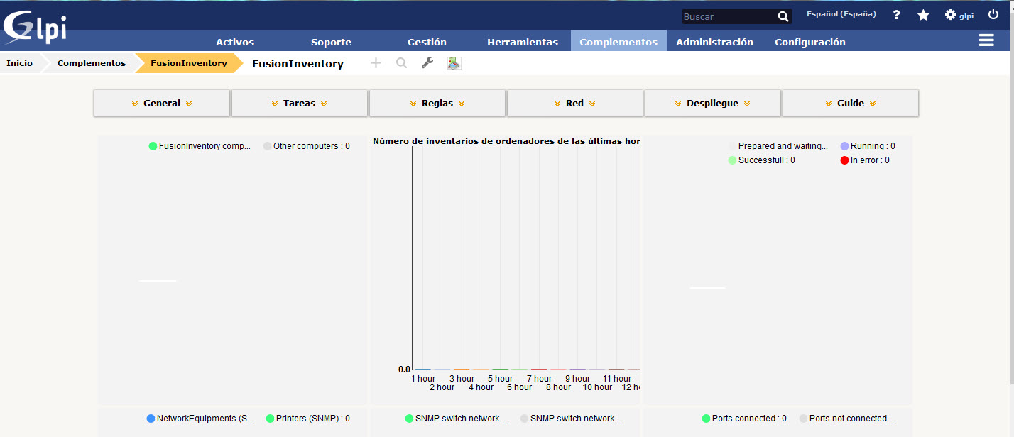
Task: Click the help question mark icon
Action: pyautogui.click(x=895, y=15)
